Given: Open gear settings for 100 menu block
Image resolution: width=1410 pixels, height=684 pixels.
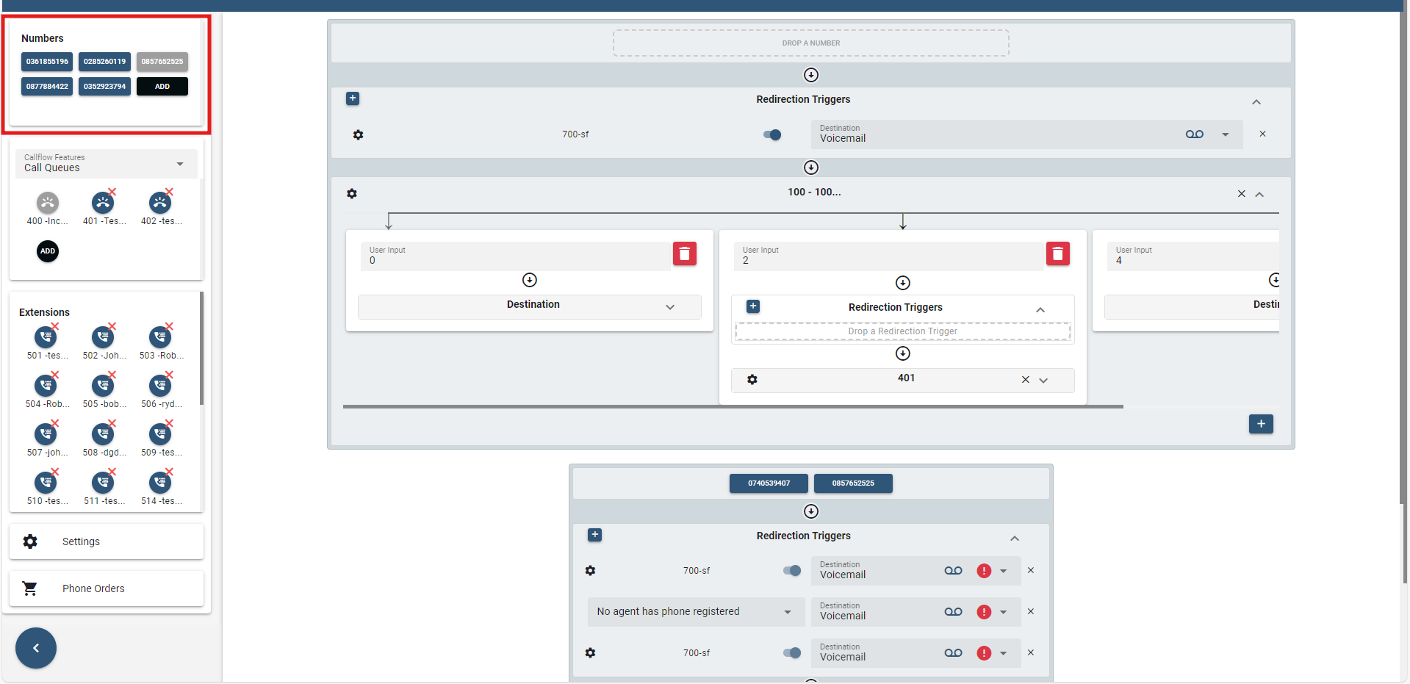Looking at the screenshot, I should [352, 194].
